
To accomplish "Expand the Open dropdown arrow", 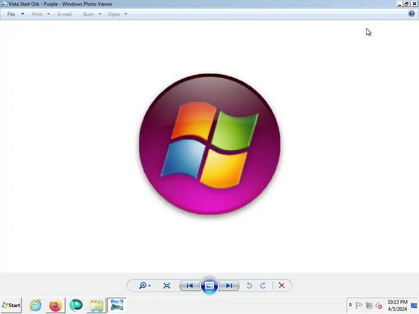I will click(x=126, y=14).
